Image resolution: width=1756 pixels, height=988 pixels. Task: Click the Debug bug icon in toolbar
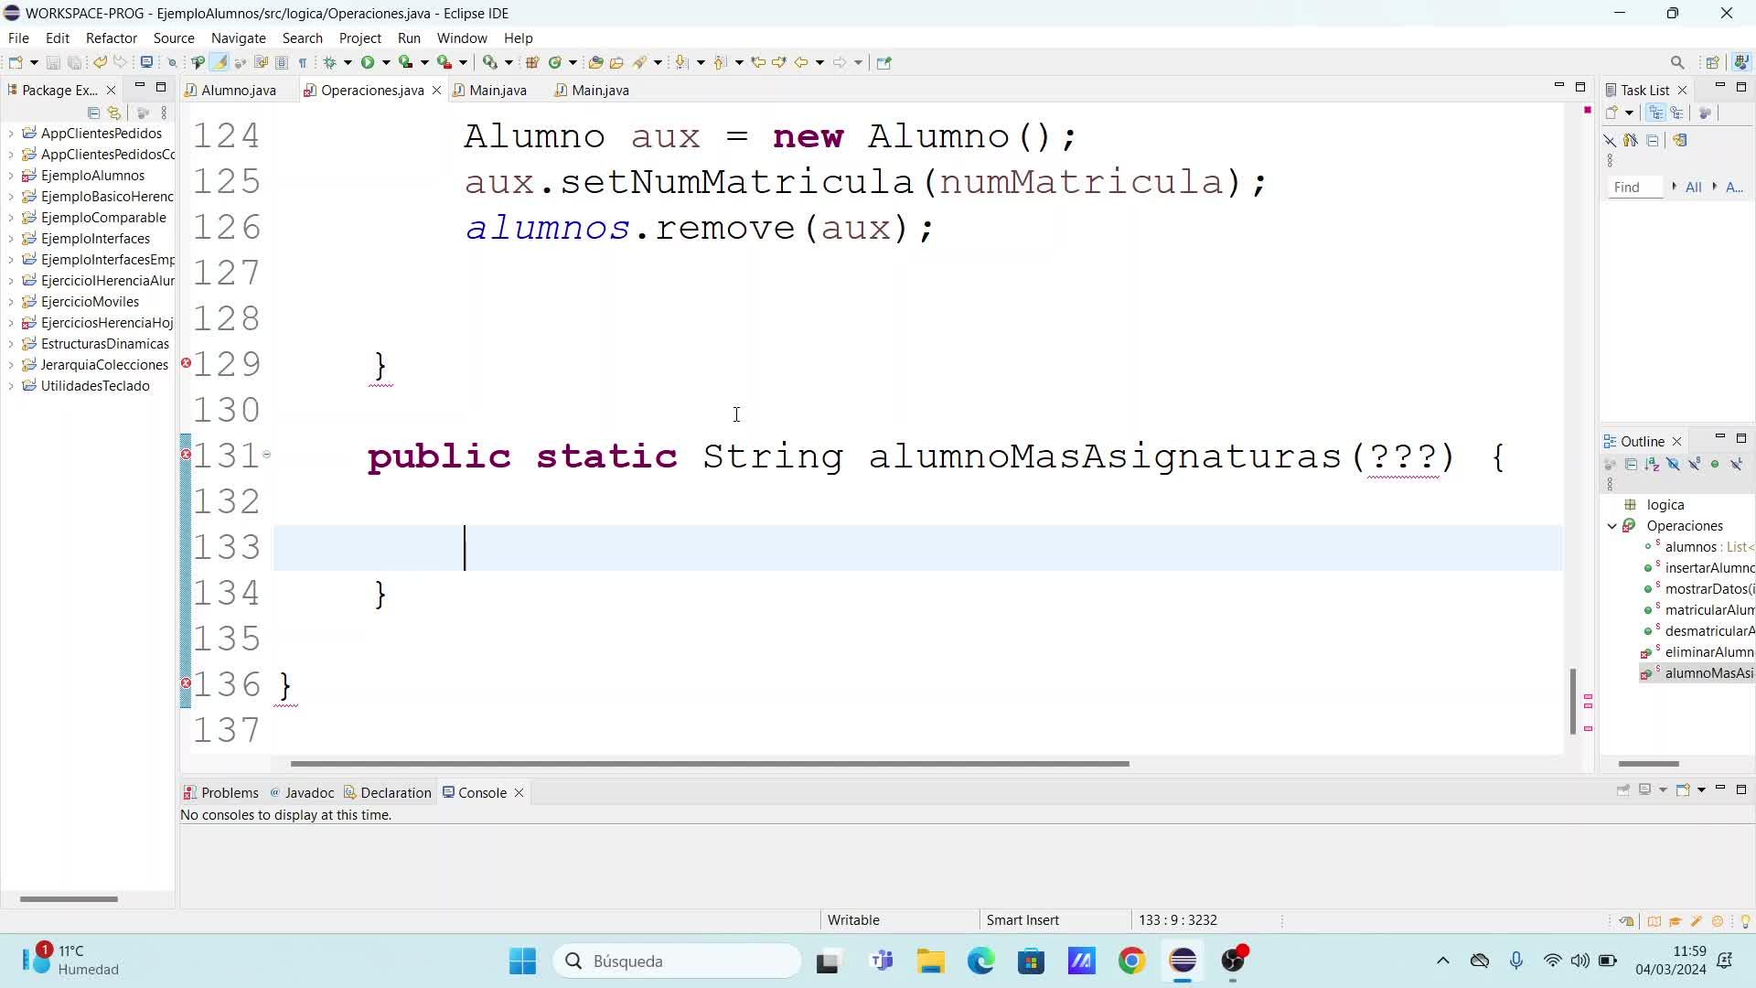[330, 62]
